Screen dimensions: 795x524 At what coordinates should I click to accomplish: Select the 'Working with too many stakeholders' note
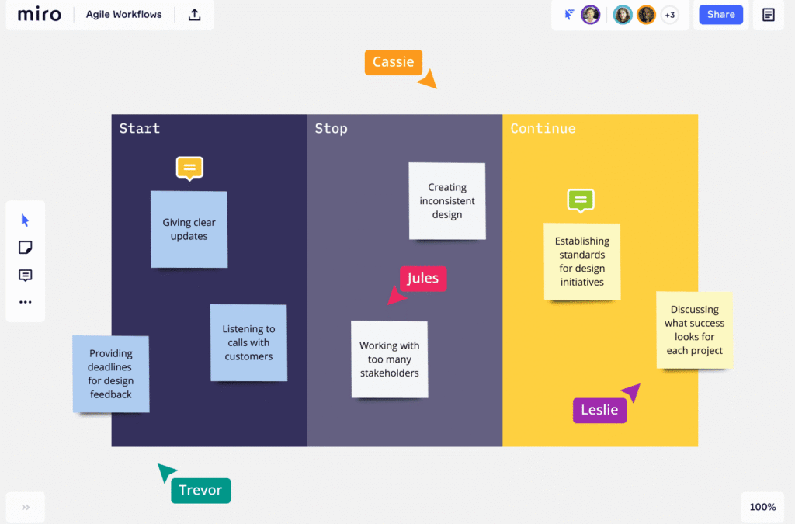pyautogui.click(x=389, y=359)
